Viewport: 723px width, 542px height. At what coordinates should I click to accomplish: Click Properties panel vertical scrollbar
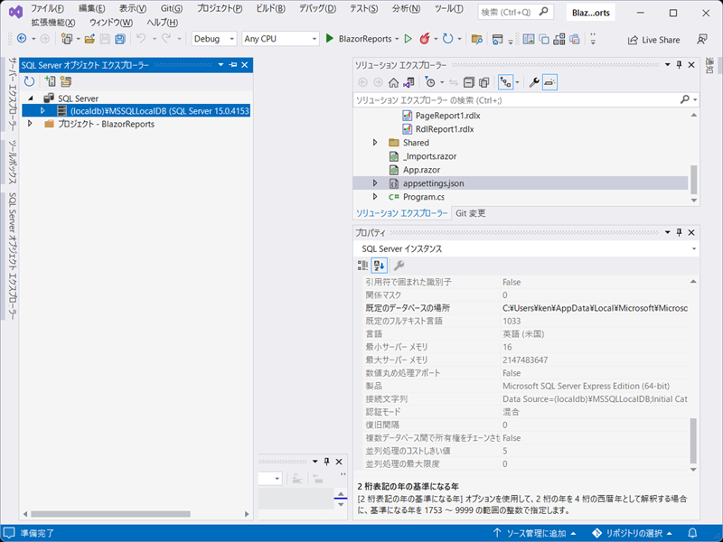[x=693, y=440]
